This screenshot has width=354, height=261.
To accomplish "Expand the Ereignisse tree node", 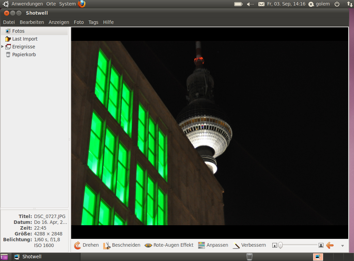I will (x=3, y=47).
